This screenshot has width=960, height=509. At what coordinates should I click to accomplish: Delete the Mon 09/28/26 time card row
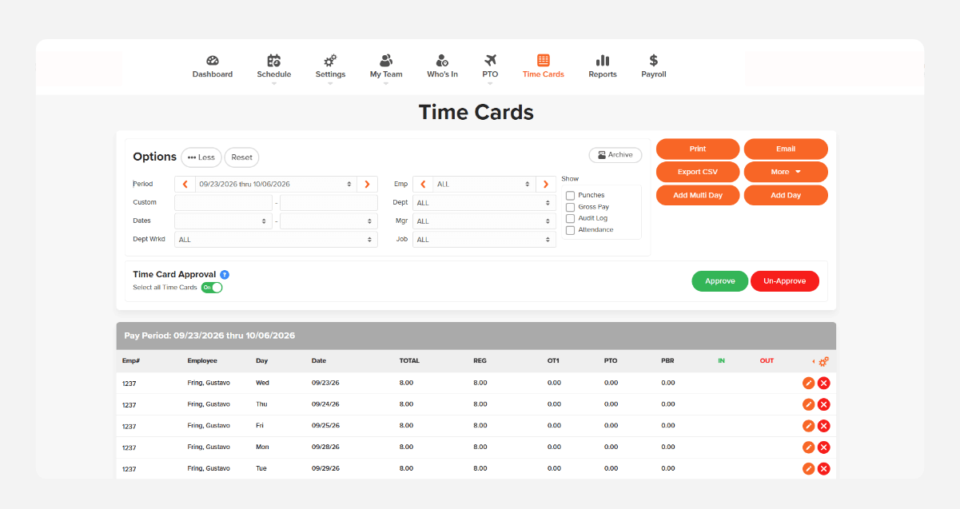(823, 447)
